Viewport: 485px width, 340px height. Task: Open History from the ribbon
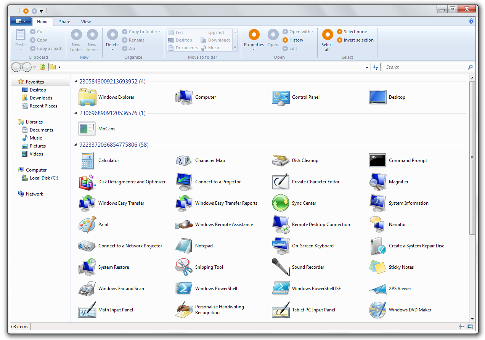click(x=293, y=40)
